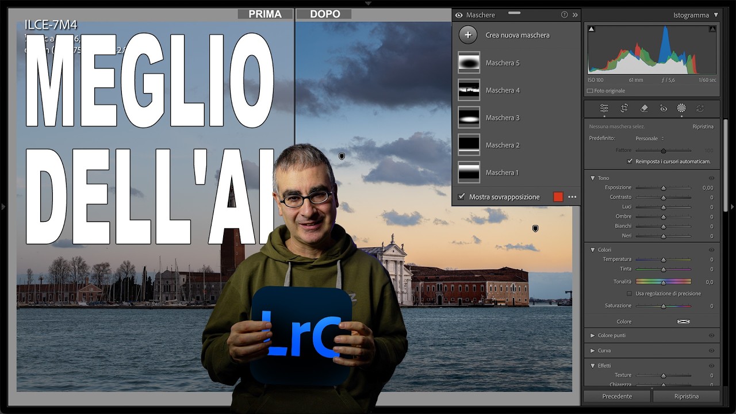This screenshot has height=414, width=736.
Task: Toggle Curva section visibility eye
Action: click(x=711, y=350)
